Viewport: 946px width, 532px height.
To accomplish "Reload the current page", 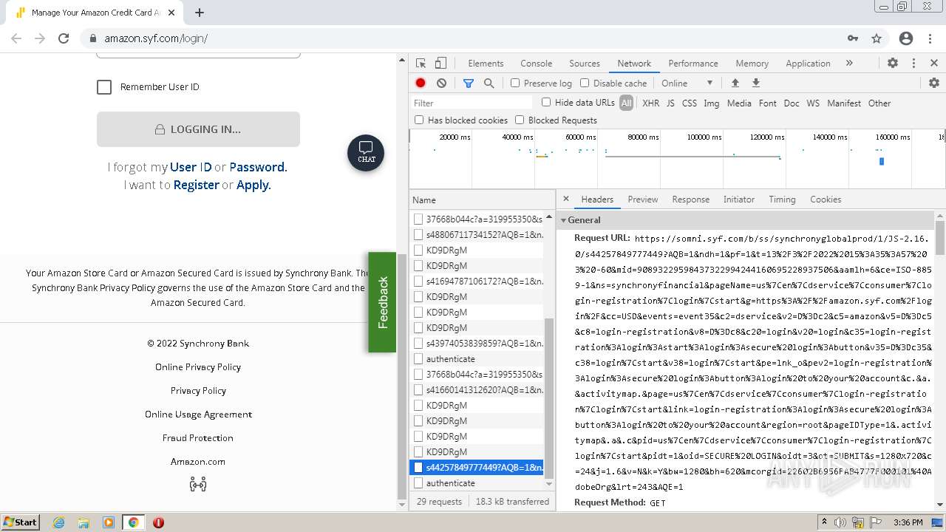I will click(64, 38).
